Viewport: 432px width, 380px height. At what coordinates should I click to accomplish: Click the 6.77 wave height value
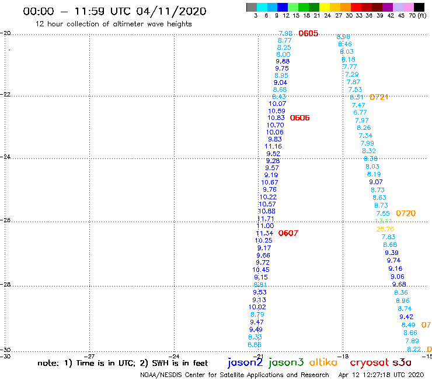[x=360, y=112]
